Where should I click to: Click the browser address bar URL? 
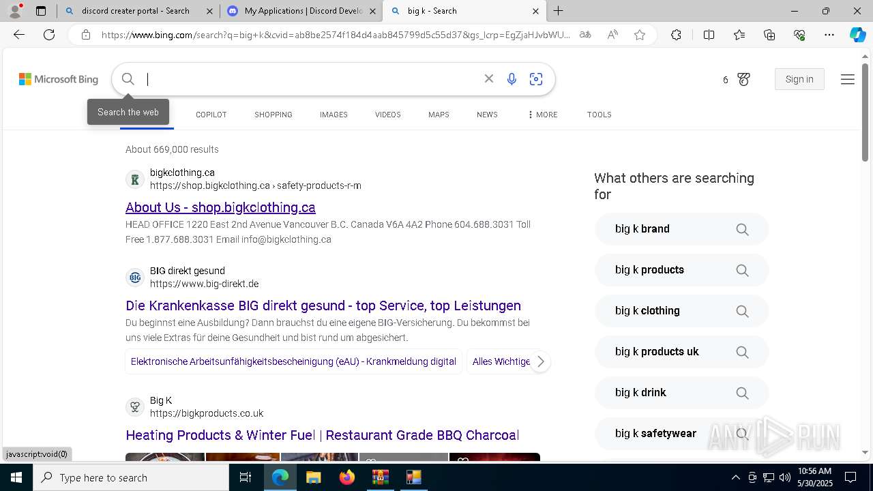point(336,35)
